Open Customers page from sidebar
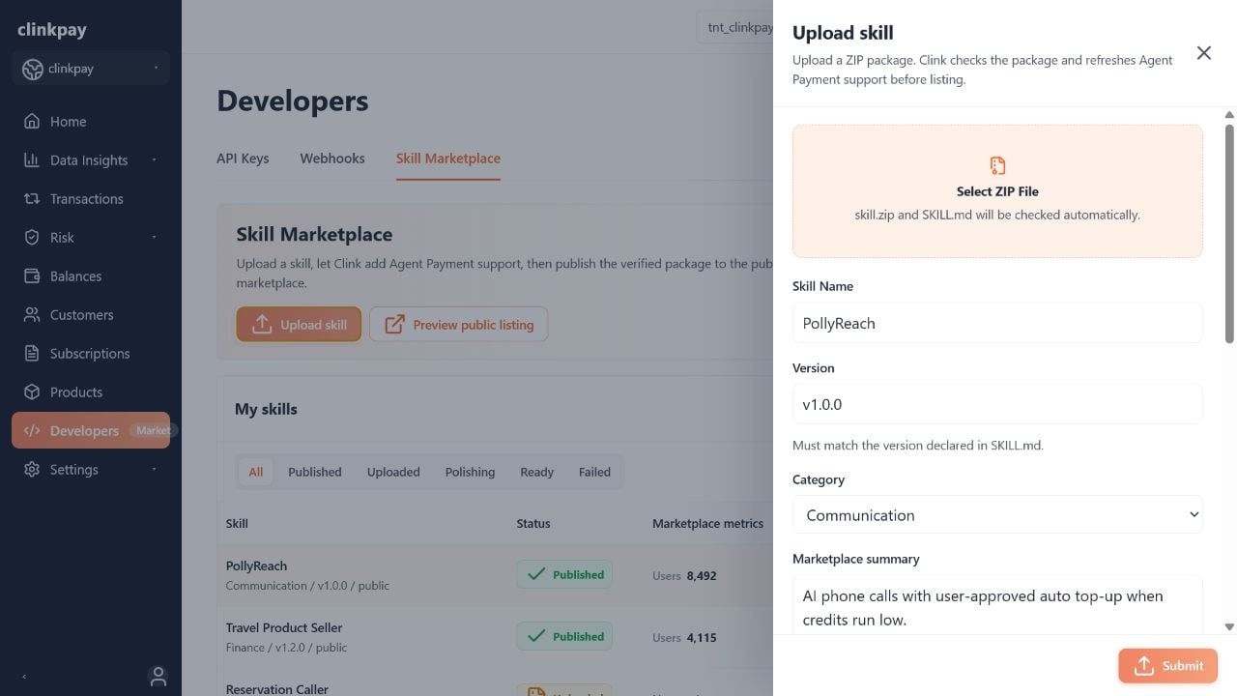 click(x=91, y=315)
